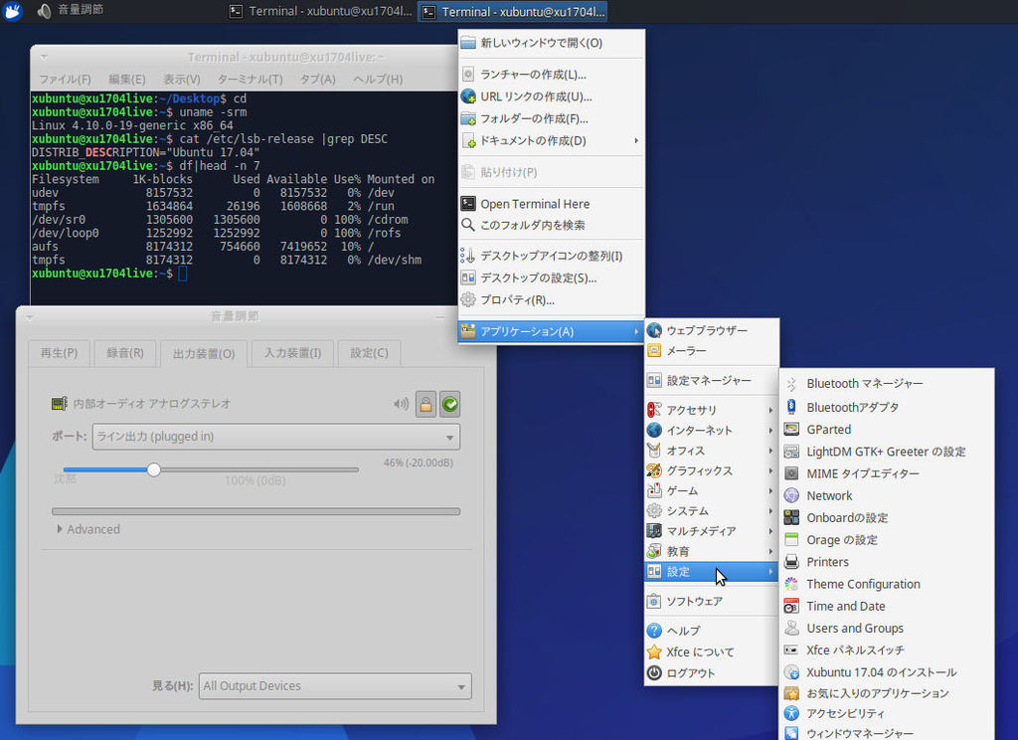1018x740 pixels.
Task: Open ソフトウェア software center
Action: pos(711,601)
